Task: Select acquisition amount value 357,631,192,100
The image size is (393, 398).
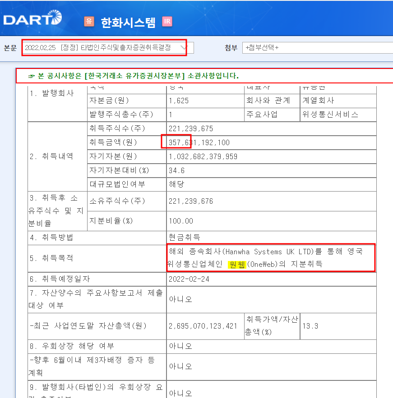Action: click(199, 142)
